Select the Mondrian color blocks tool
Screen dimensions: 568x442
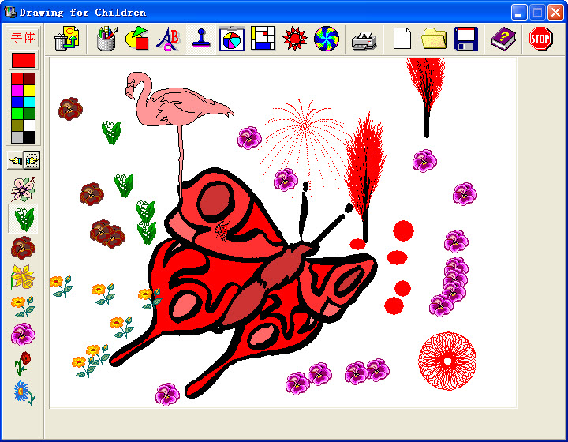coord(263,39)
